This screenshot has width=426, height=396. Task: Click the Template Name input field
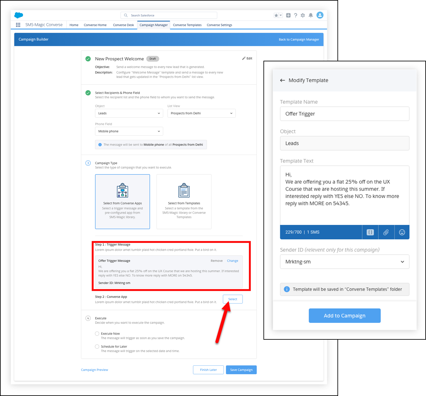(345, 114)
